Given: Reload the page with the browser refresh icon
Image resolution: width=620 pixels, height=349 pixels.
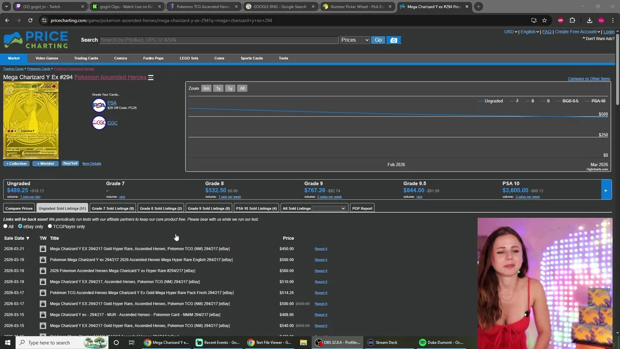Looking at the screenshot, I should [x=30, y=20].
